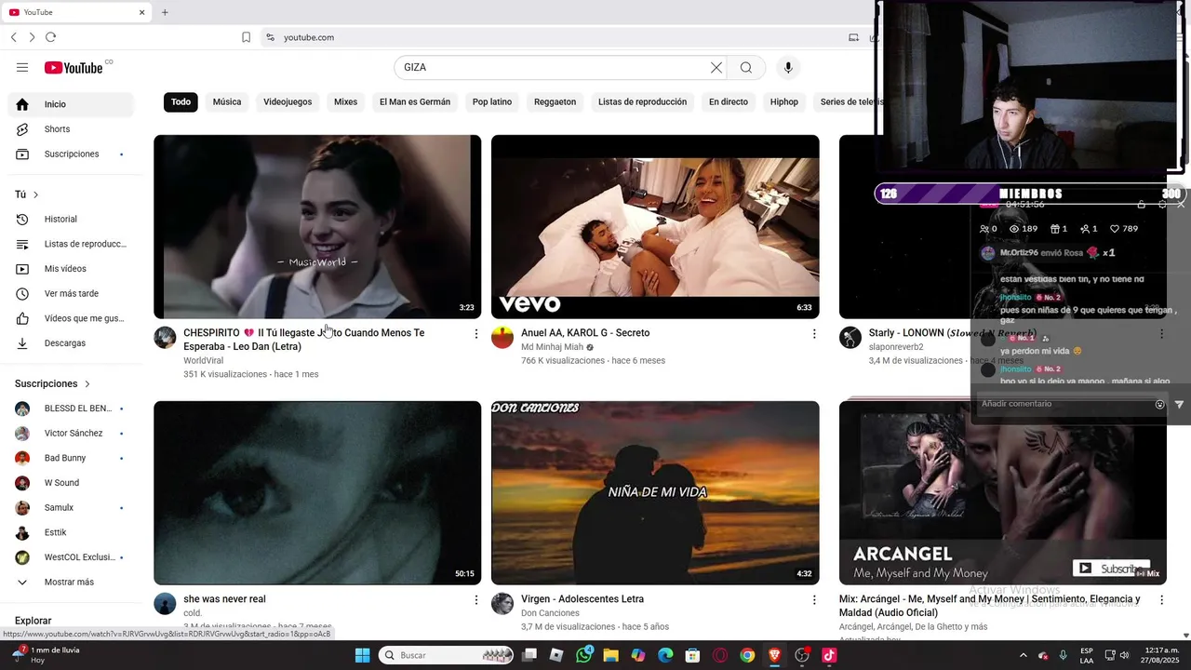This screenshot has width=1191, height=670.
Task: Open Vídeos que me gustan
Action: point(71,318)
